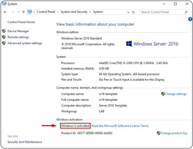Image resolution: width=193 pixels, height=149 pixels.
Task: Click Windows Server 2016 Standard edition text
Action: point(81,38)
